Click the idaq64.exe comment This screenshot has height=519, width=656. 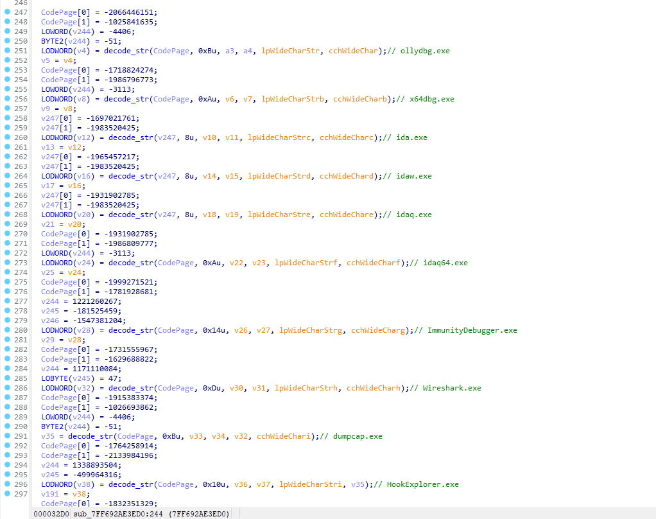[x=438, y=263]
